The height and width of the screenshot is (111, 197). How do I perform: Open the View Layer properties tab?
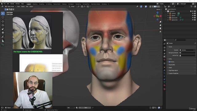(x=164, y=54)
